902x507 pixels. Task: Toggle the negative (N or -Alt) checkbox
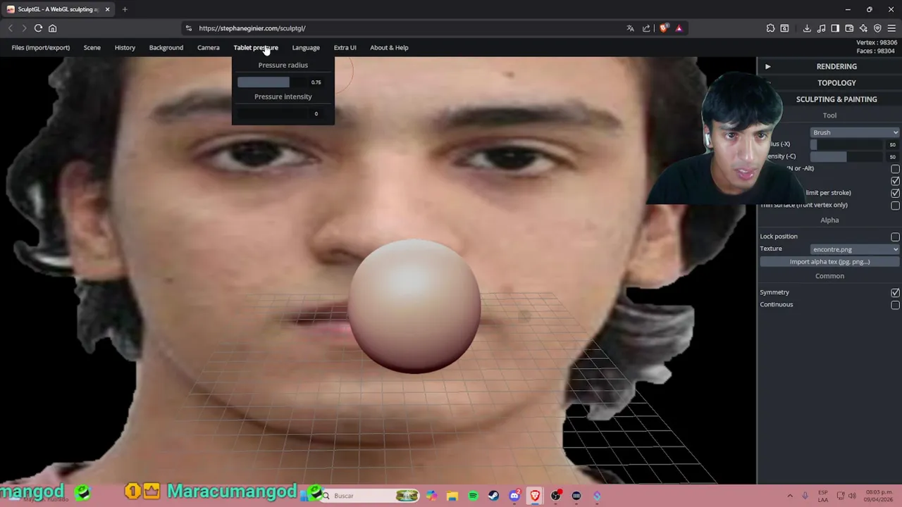coord(895,169)
